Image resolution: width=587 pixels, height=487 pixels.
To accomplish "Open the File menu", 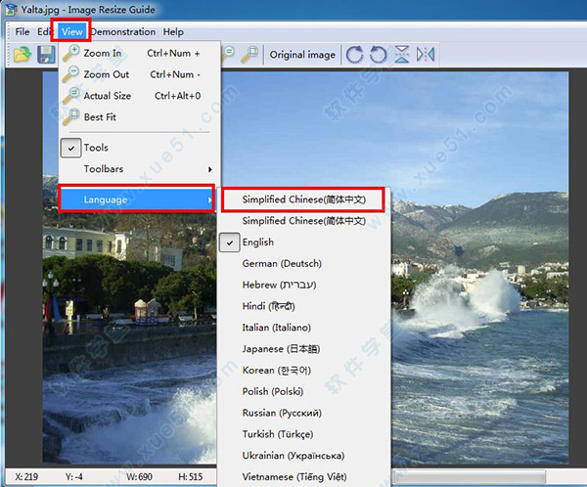I will (23, 32).
